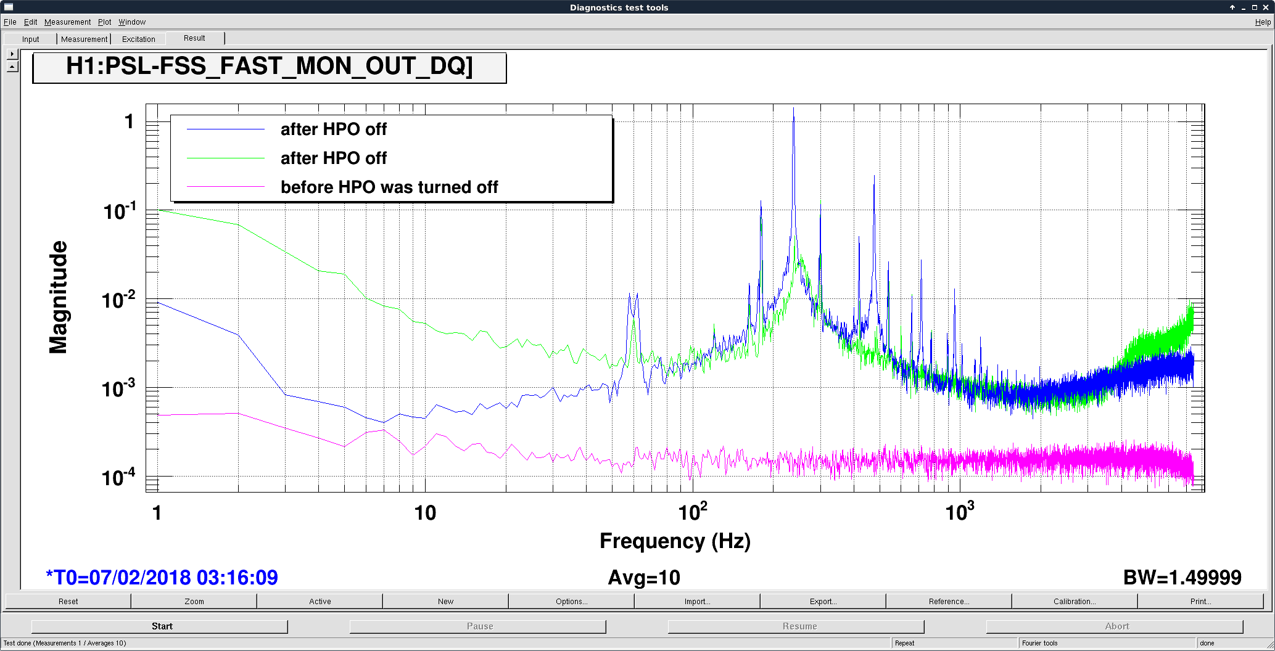Click the Print button
1275x651 pixels.
pyautogui.click(x=1200, y=601)
